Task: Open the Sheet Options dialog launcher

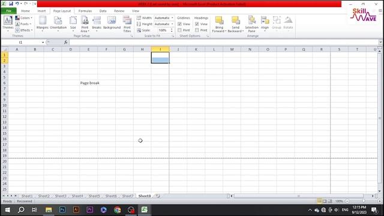Action: [x=208, y=36]
